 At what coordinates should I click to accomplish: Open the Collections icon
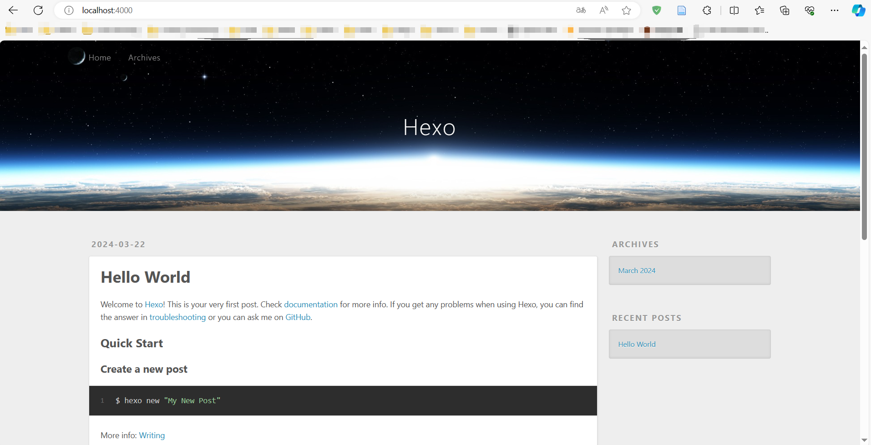[785, 10]
